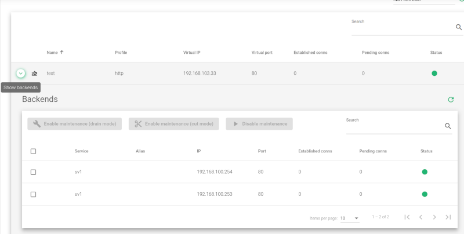Refresh the Backends list
Viewport: 464px width, 234px height.
[x=451, y=100]
